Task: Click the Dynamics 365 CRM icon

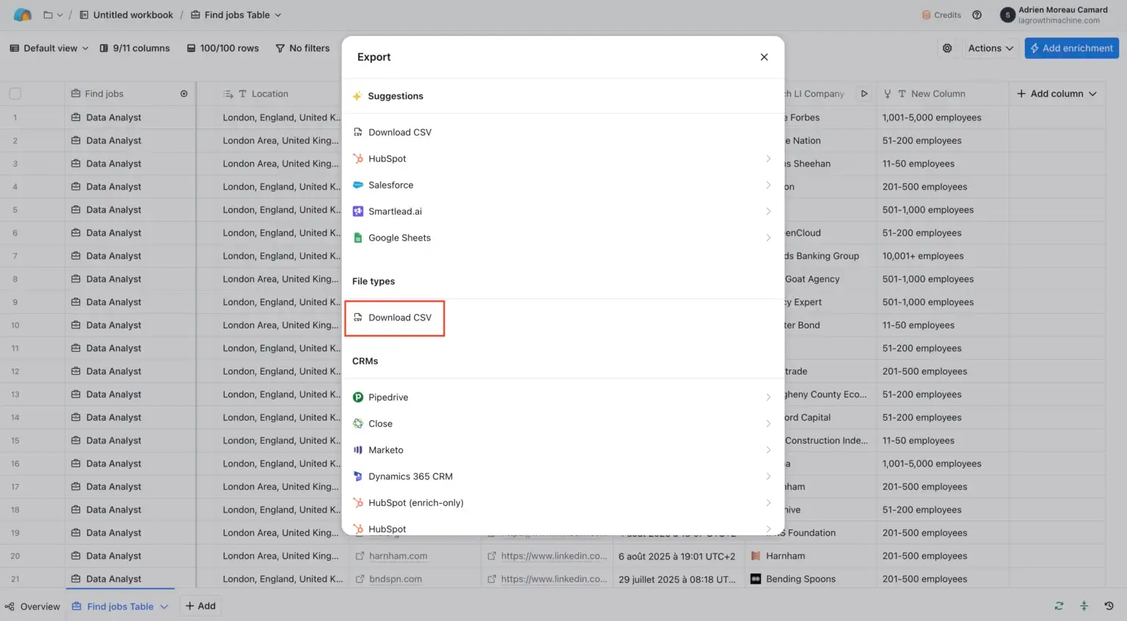Action: point(358,477)
